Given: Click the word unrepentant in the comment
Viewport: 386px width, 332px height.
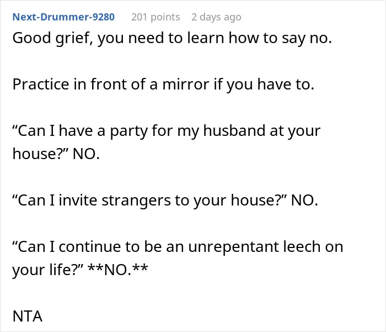Looking at the screenshot, I should click(233, 247).
